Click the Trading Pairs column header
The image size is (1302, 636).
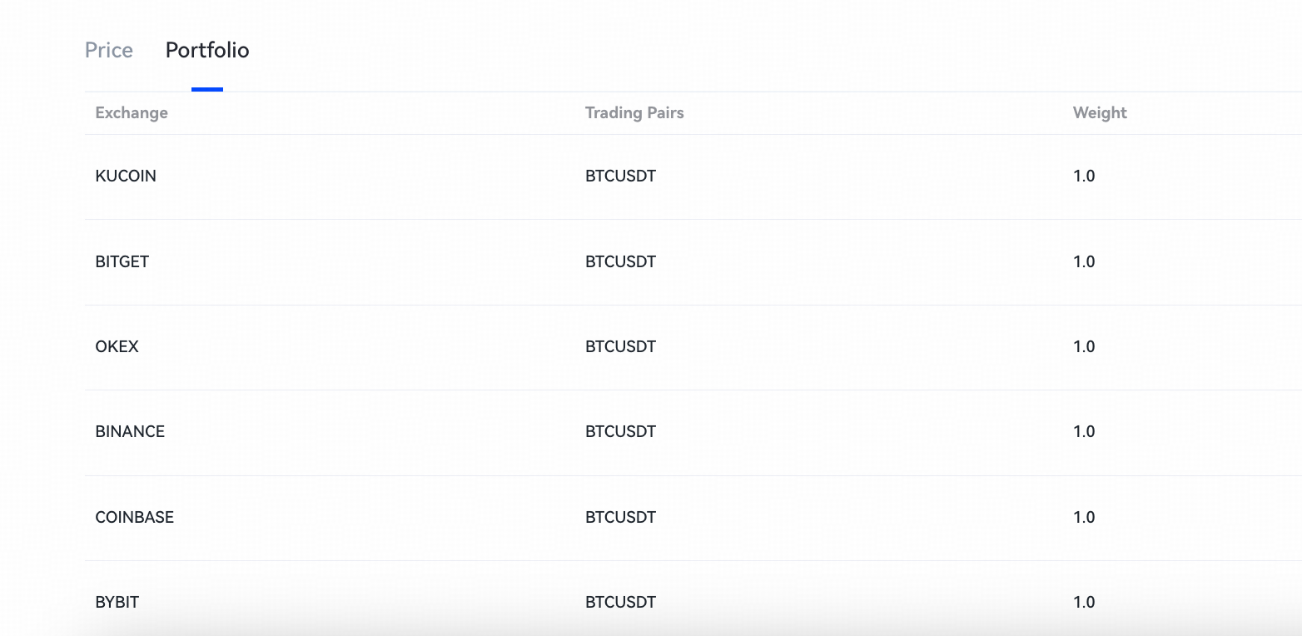click(634, 112)
